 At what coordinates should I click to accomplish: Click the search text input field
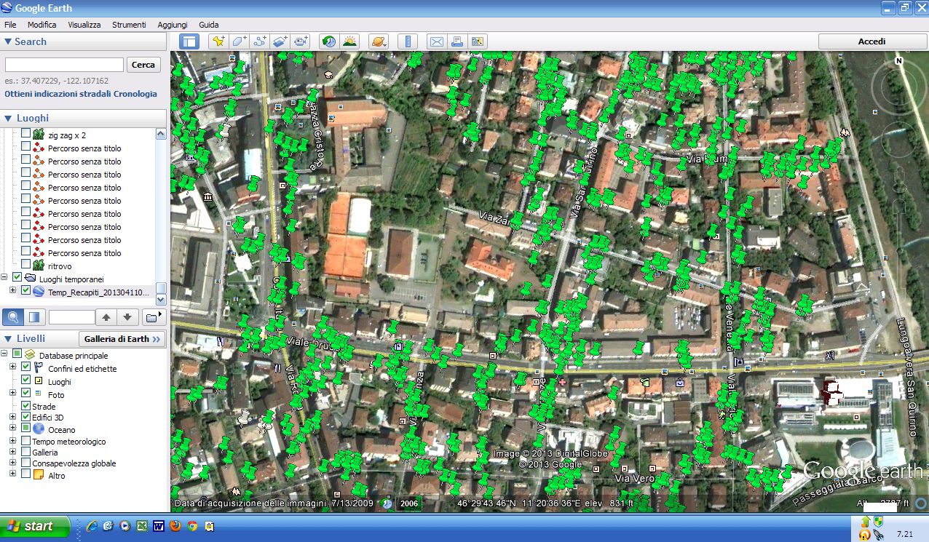[64, 65]
